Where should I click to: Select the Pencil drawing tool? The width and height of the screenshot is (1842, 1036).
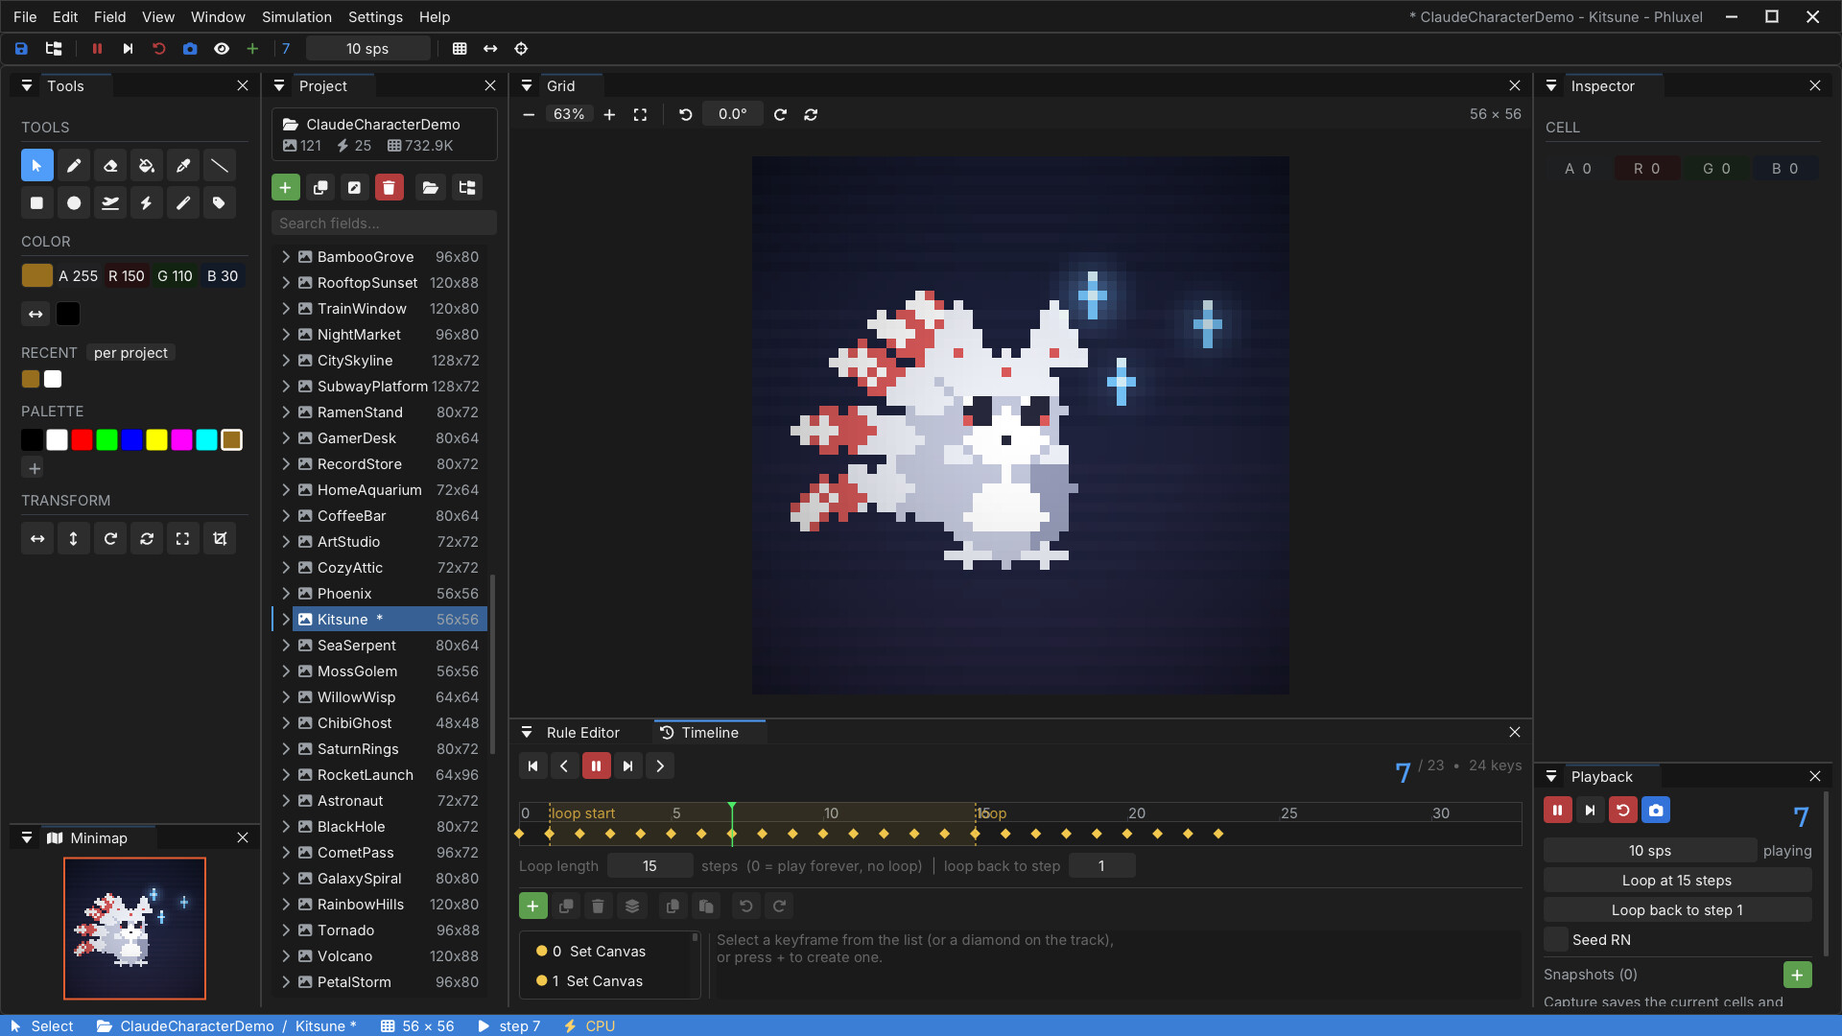[x=74, y=166]
